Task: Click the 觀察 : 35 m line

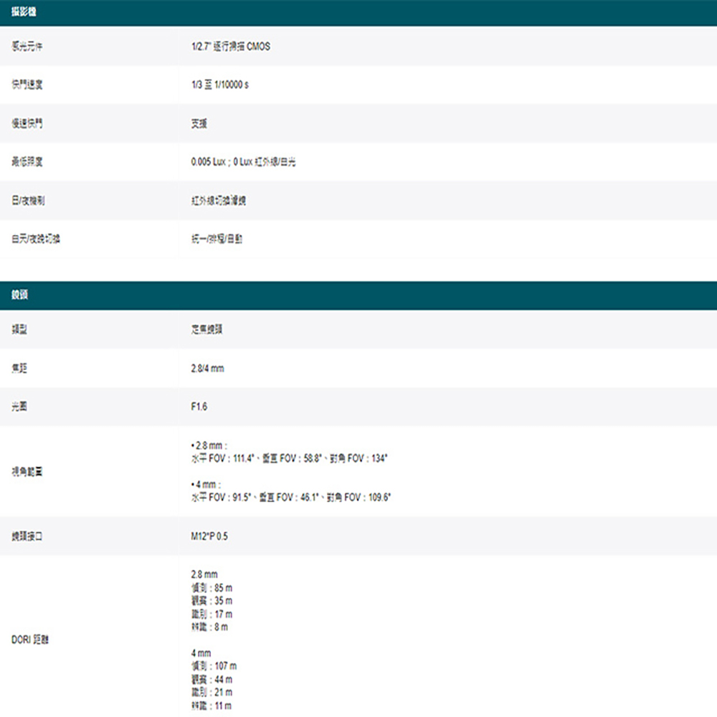Action: pos(212,600)
